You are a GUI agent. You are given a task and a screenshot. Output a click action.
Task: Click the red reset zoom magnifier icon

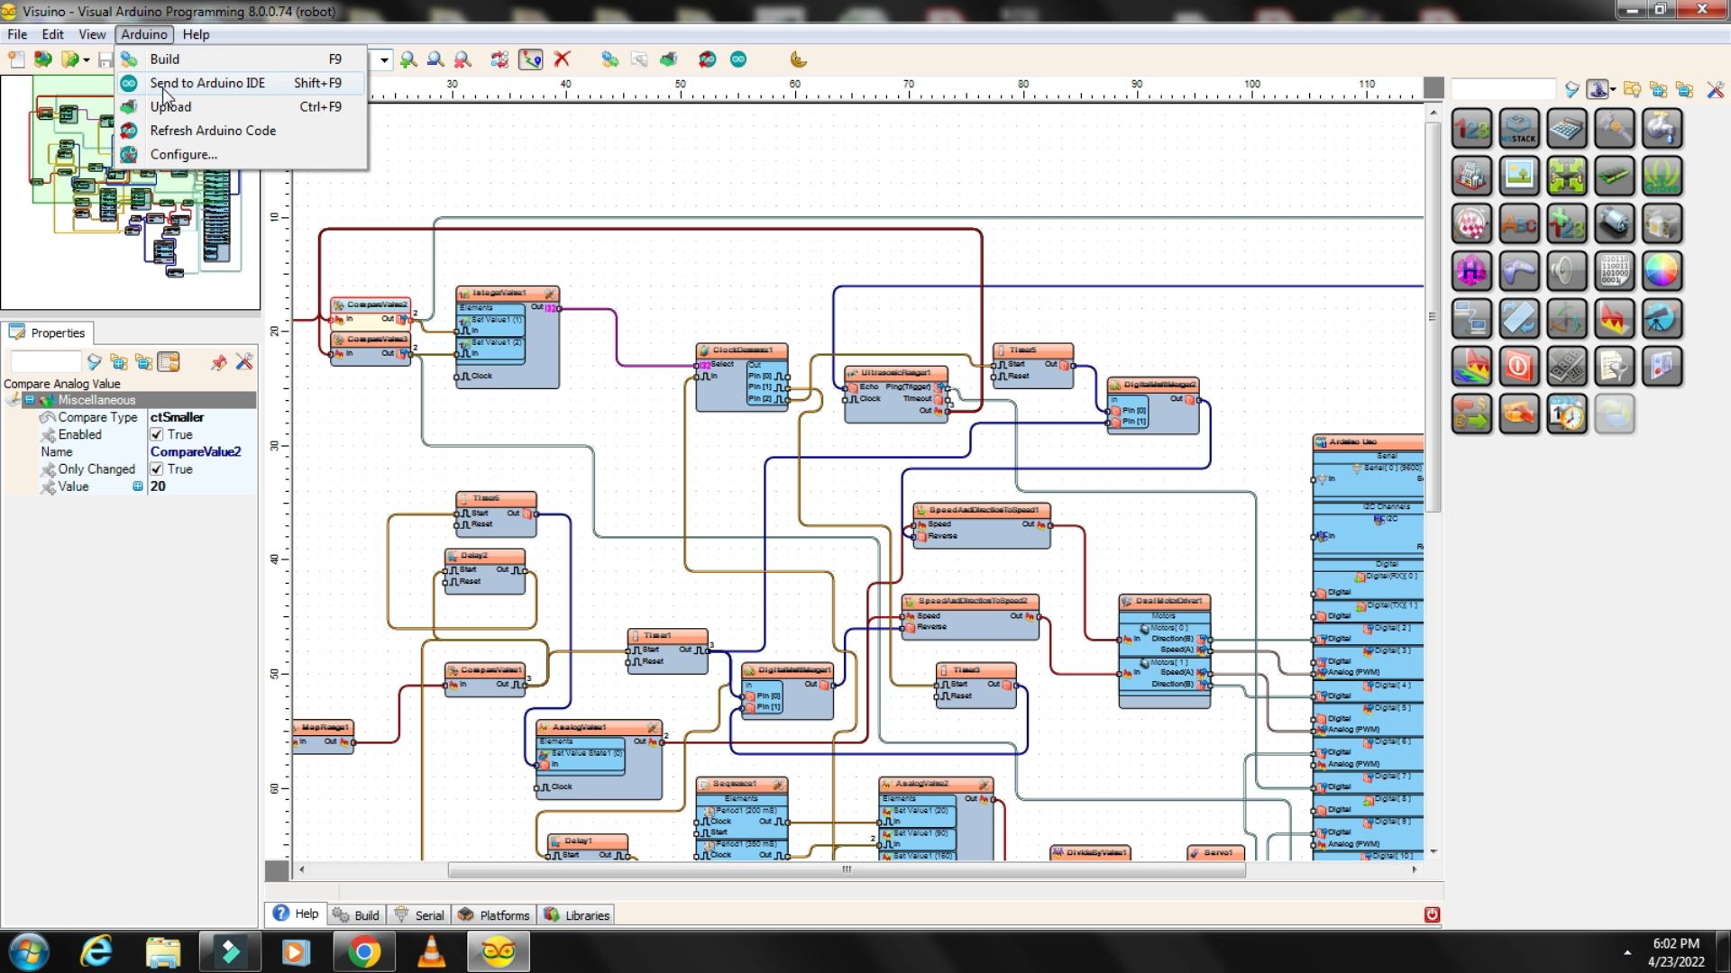pyautogui.click(x=463, y=59)
